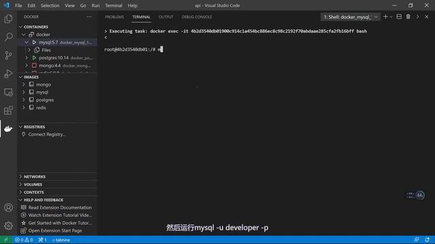Open Watch Extension Tutorial Video

click(60, 216)
